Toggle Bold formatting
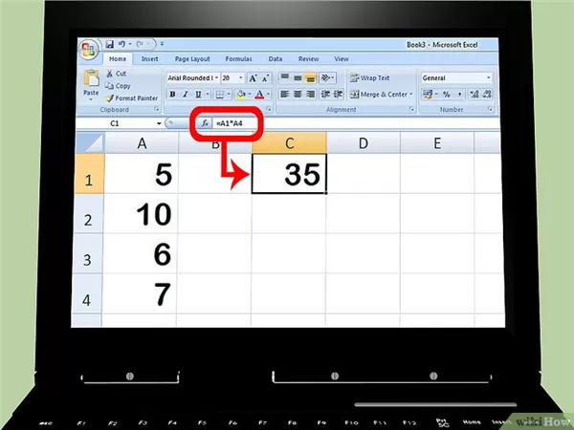 click(x=172, y=95)
